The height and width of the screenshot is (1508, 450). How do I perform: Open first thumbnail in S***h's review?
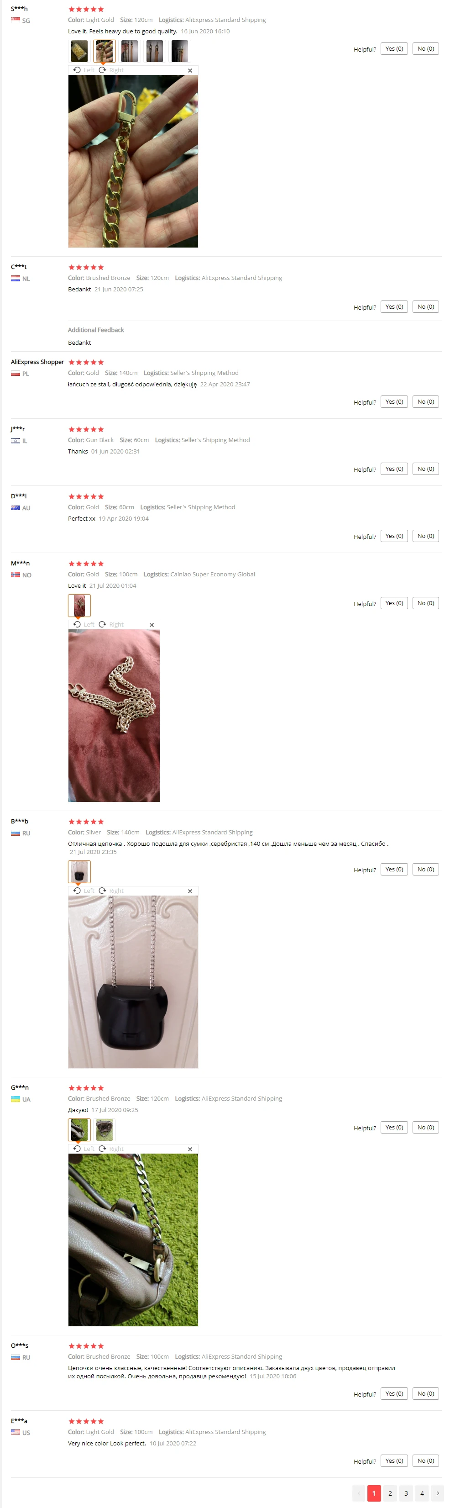79,51
